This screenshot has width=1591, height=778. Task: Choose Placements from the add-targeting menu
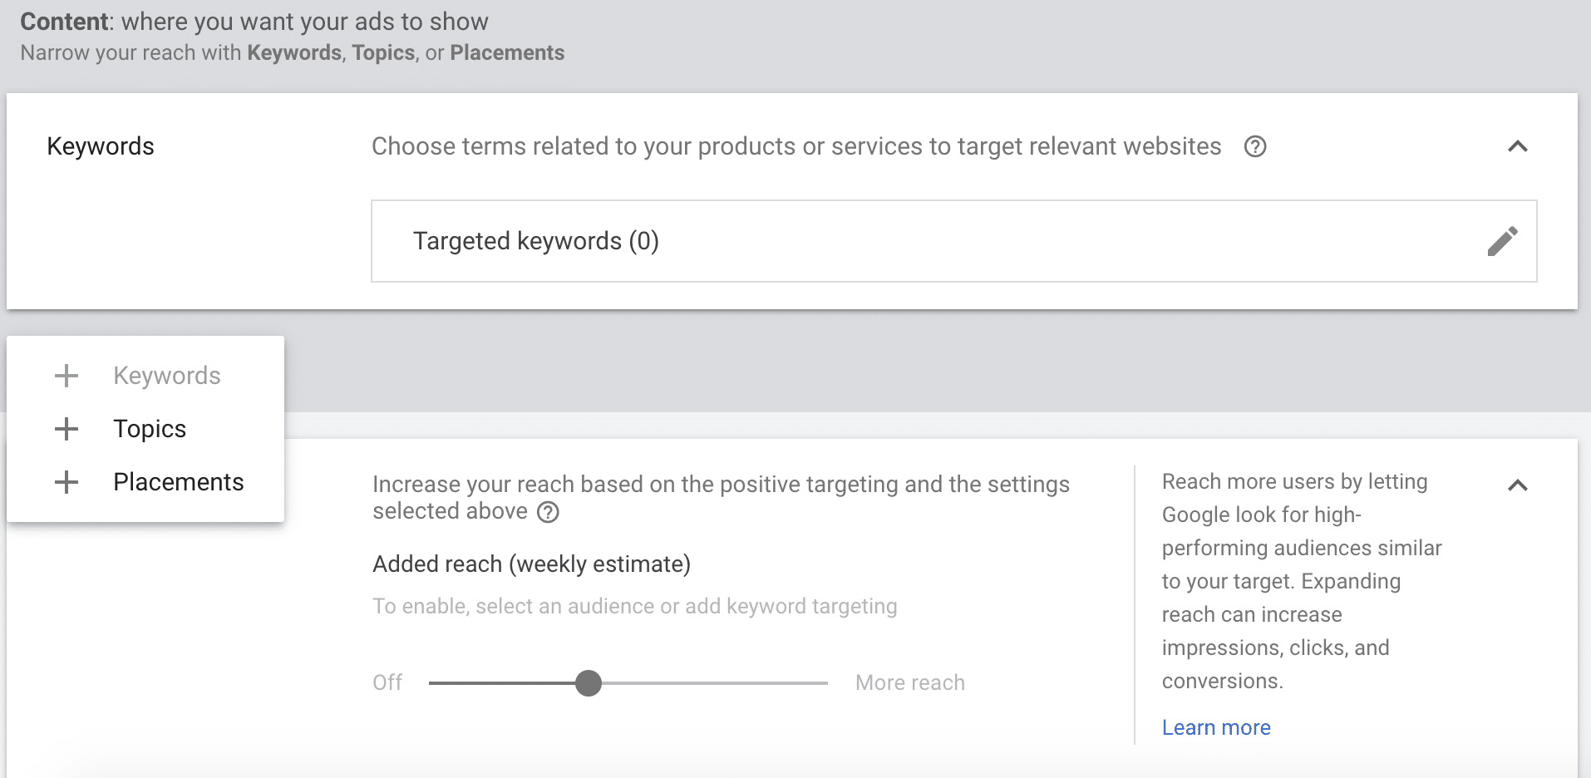pyautogui.click(x=178, y=481)
